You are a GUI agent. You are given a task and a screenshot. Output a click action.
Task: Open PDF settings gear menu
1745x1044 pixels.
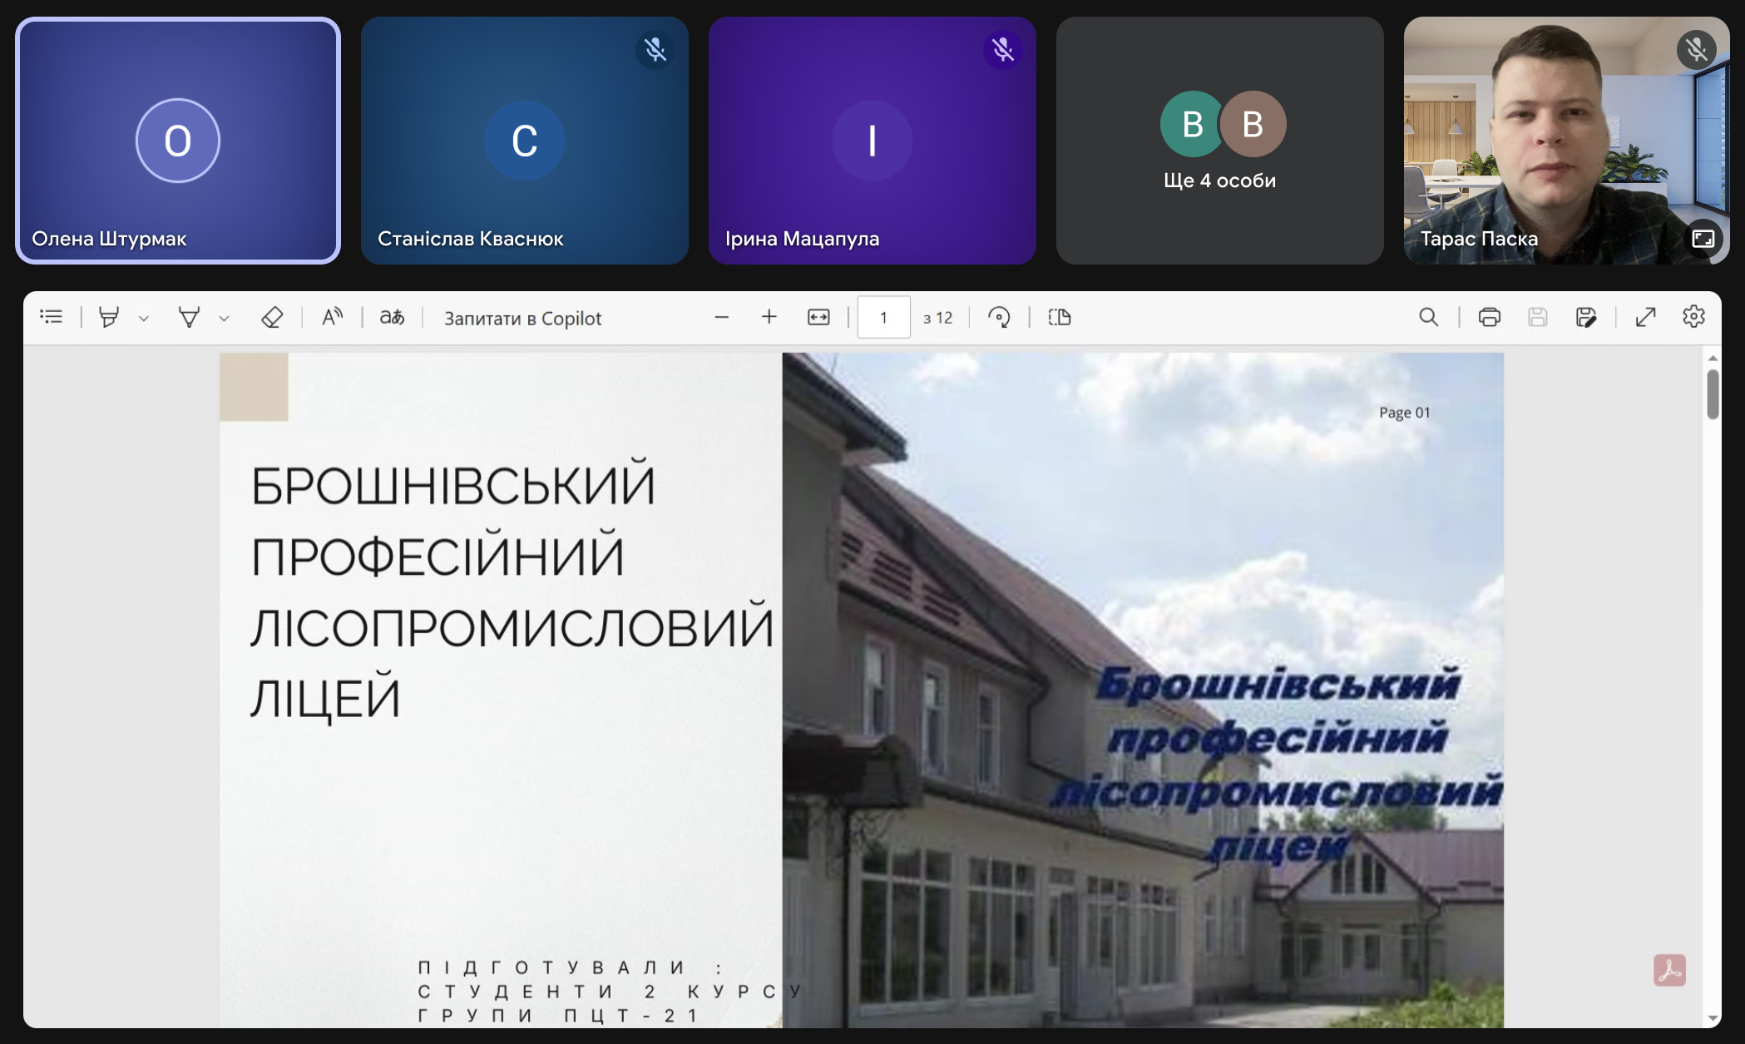coord(1693,317)
